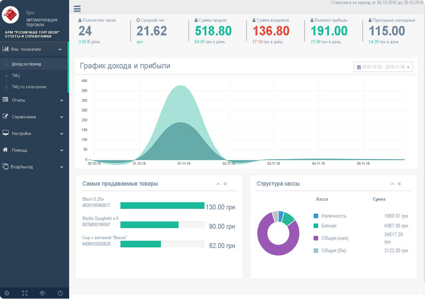The width and height of the screenshot is (425, 299).
Task: Click the Сумма column header
Action: click(x=379, y=199)
